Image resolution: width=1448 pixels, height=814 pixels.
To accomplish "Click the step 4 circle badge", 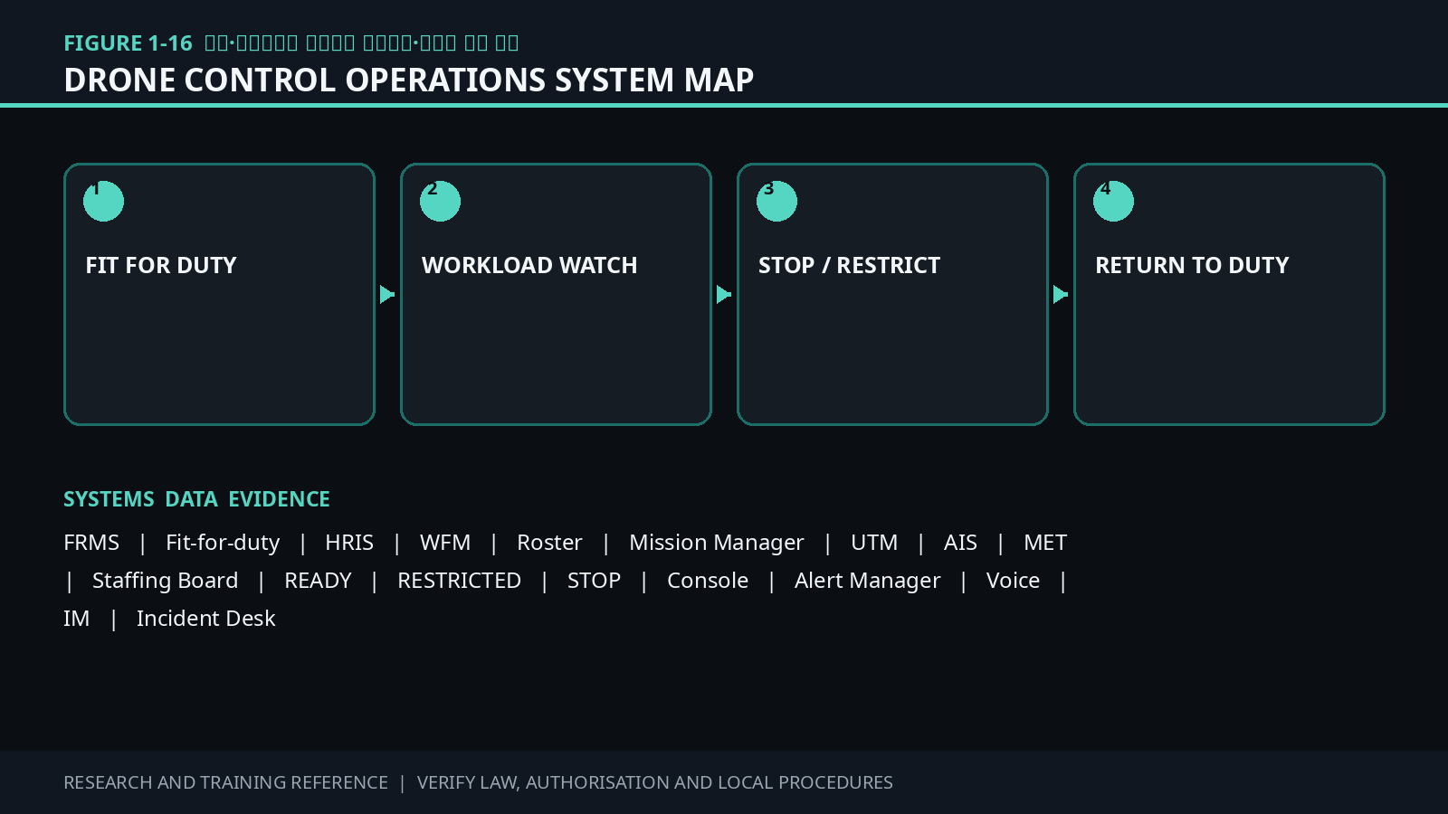I will click(1113, 201).
